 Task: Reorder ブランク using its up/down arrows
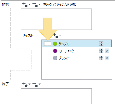click(101, 58)
